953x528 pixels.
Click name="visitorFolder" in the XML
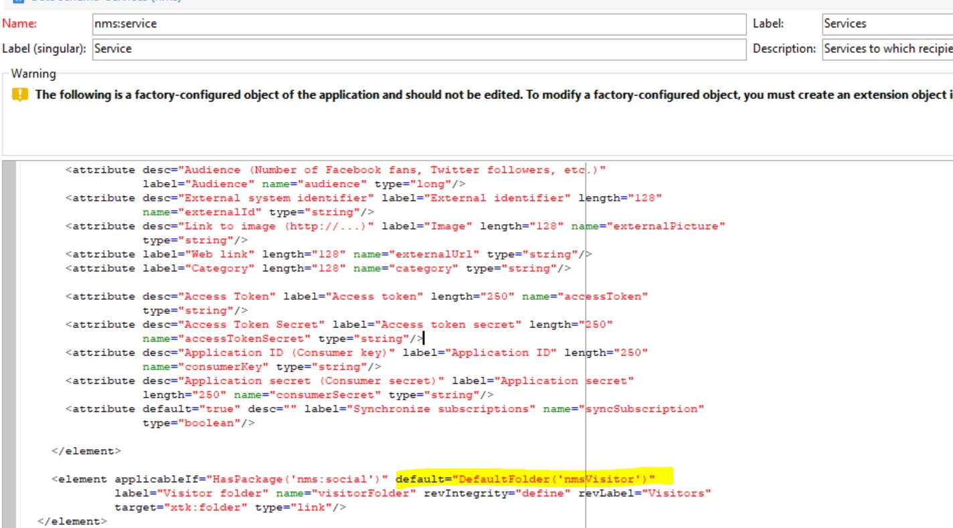[x=346, y=493]
